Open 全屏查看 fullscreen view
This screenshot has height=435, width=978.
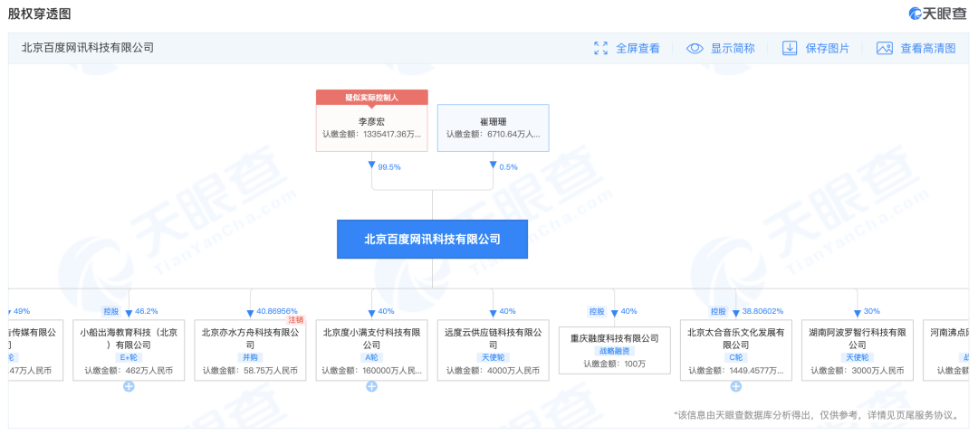tap(638, 48)
